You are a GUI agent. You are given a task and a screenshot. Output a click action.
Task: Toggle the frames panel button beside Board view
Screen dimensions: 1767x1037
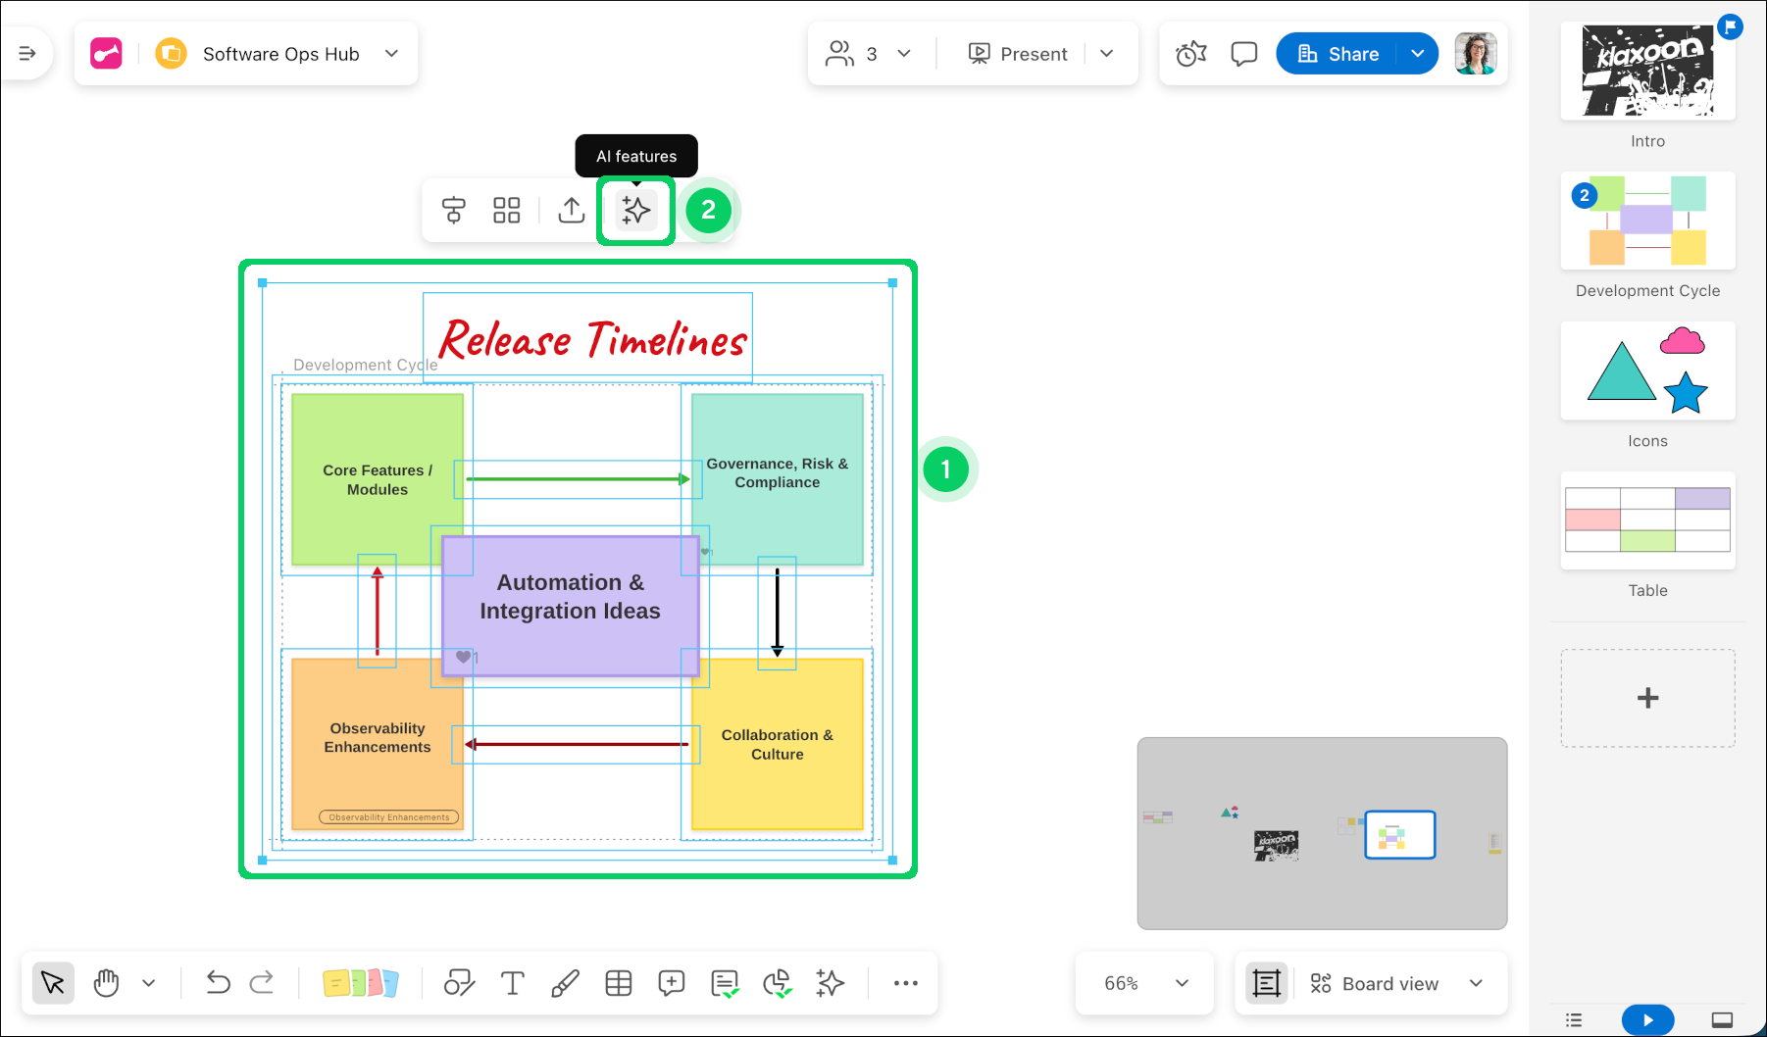tap(1266, 983)
